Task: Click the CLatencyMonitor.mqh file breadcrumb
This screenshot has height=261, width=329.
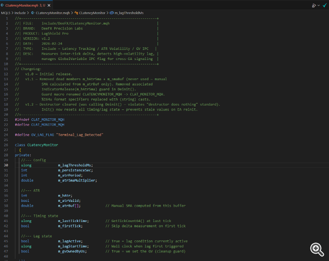Action: pos(51,13)
